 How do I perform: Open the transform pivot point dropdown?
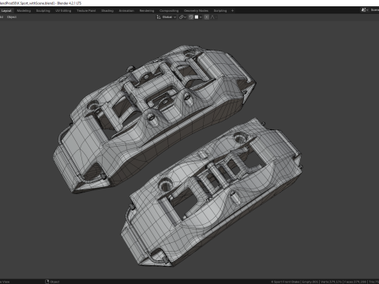[182, 17]
